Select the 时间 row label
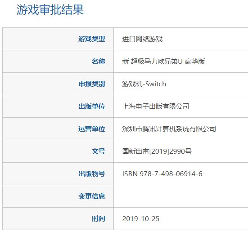The height and width of the screenshot is (231, 248). [x=98, y=219]
